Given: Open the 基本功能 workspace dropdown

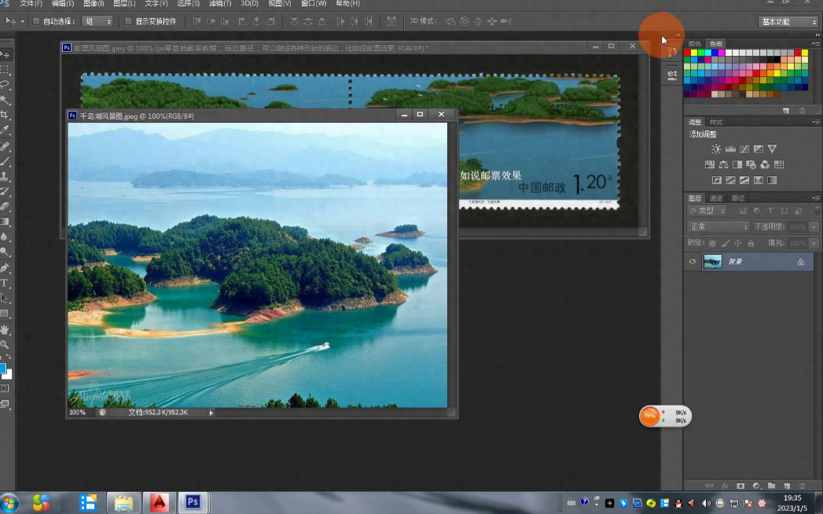Looking at the screenshot, I should pos(788,22).
